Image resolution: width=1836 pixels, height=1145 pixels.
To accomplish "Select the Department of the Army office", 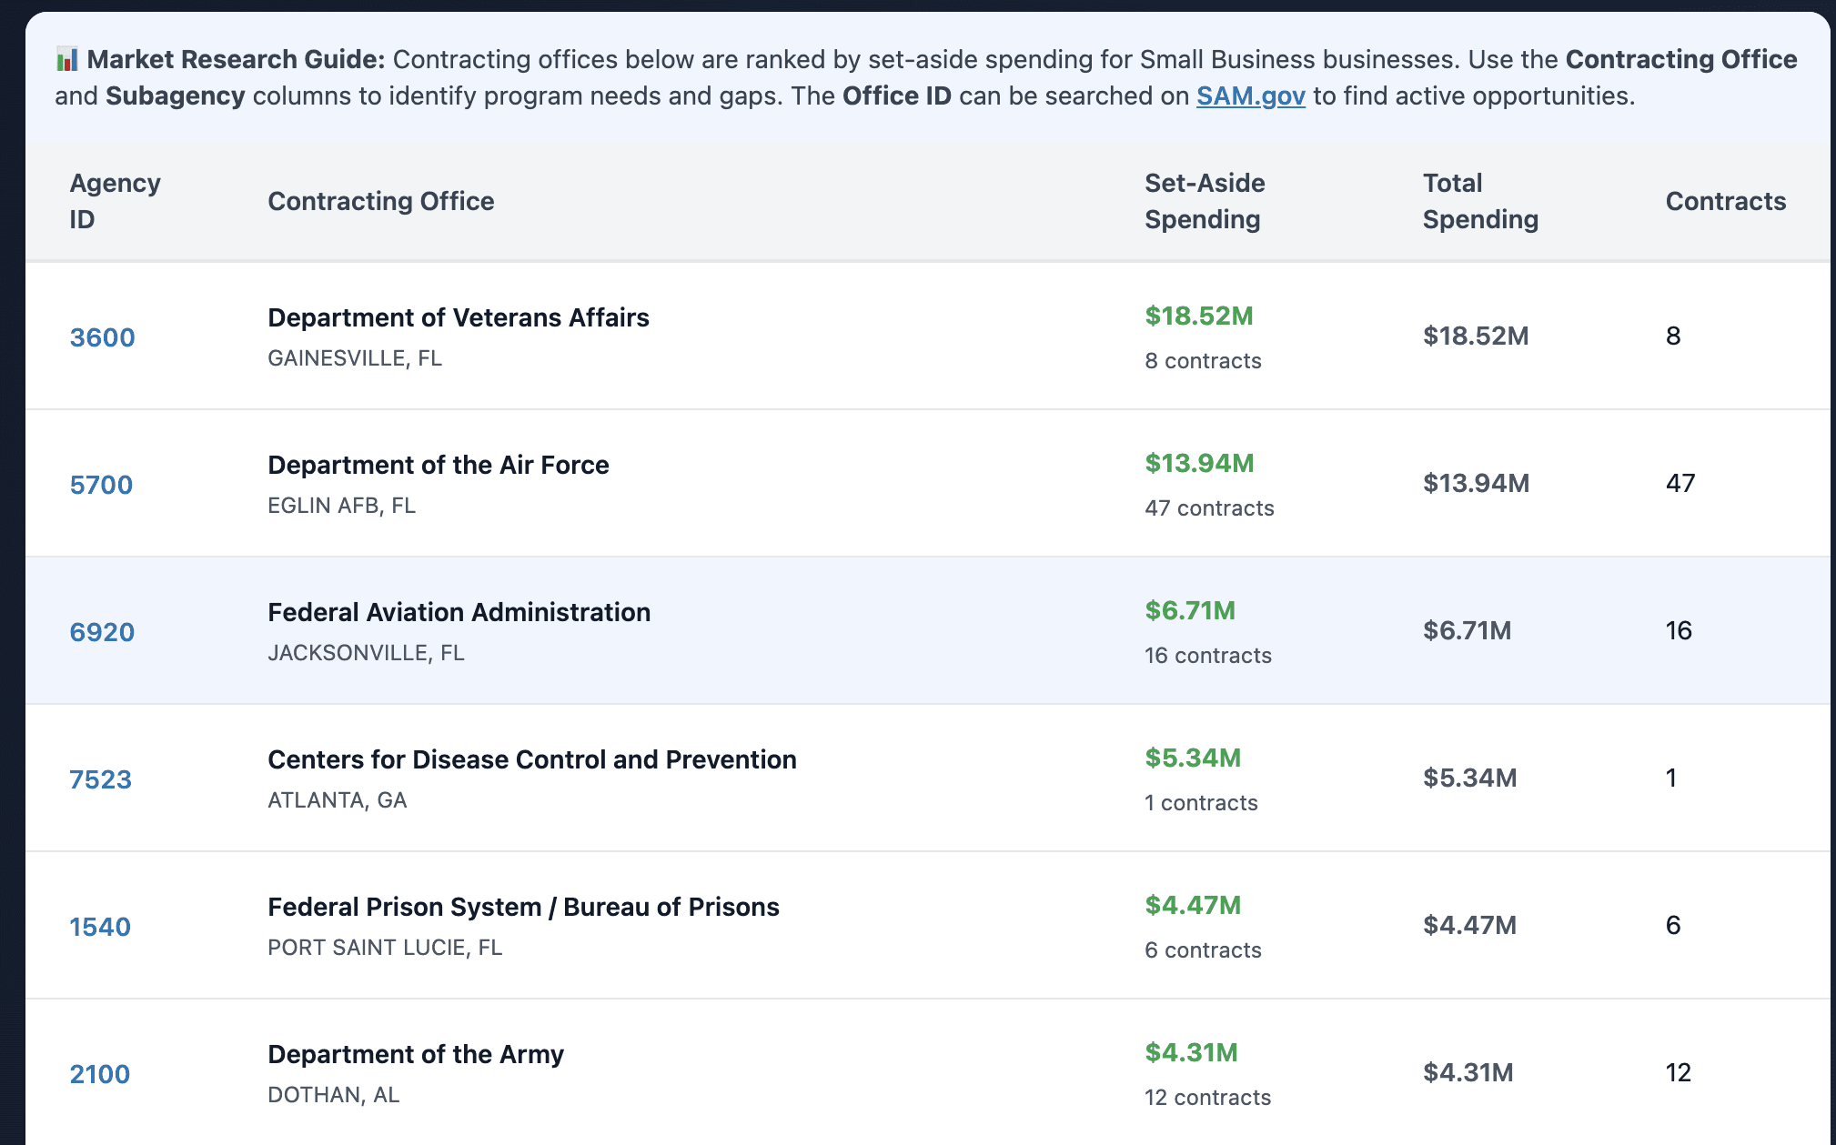I will pyautogui.click(x=415, y=1054).
